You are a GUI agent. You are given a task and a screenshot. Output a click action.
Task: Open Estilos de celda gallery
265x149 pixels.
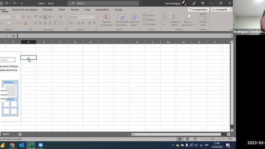tap(134, 20)
